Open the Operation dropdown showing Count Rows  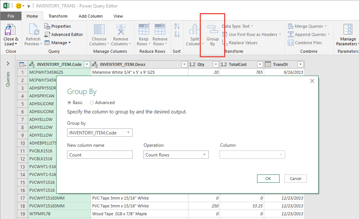coord(176,155)
